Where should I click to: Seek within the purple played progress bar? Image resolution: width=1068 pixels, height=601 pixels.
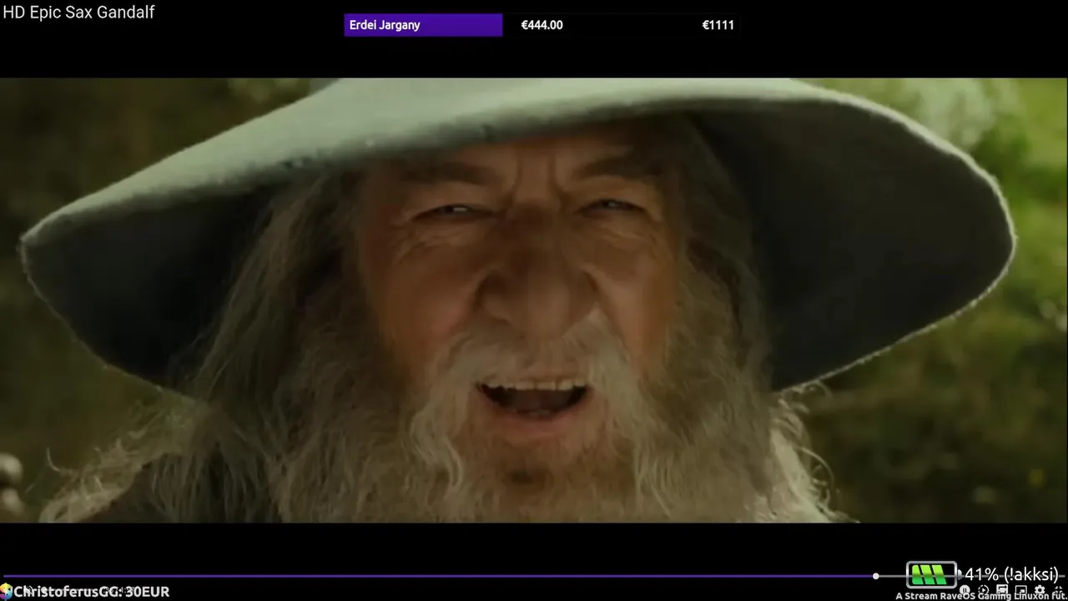coord(438,576)
